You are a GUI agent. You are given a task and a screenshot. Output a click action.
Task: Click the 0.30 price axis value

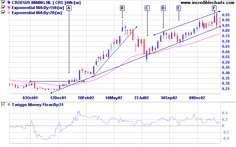[226, 83]
